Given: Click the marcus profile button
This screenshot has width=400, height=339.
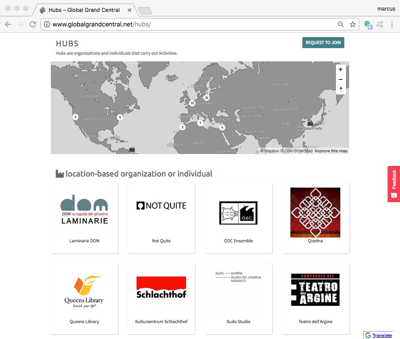Looking at the screenshot, I should tap(386, 9).
